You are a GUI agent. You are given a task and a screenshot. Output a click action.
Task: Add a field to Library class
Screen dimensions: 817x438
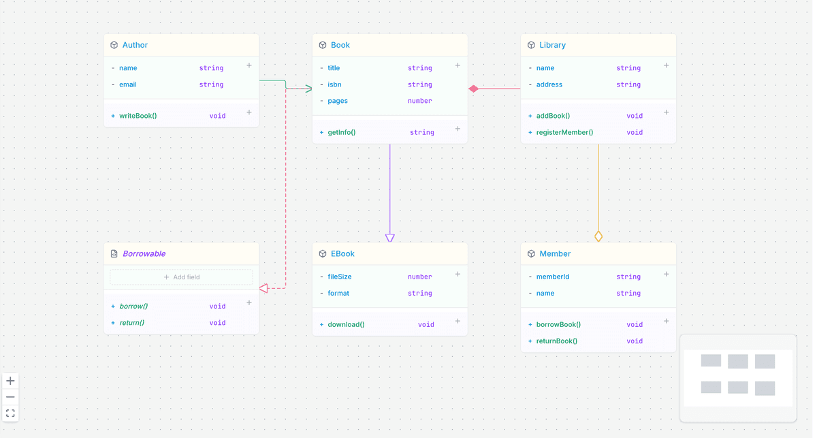(666, 65)
